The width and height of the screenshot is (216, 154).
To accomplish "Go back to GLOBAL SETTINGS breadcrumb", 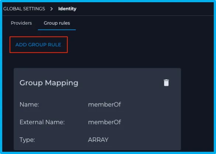I will point(24,9).
